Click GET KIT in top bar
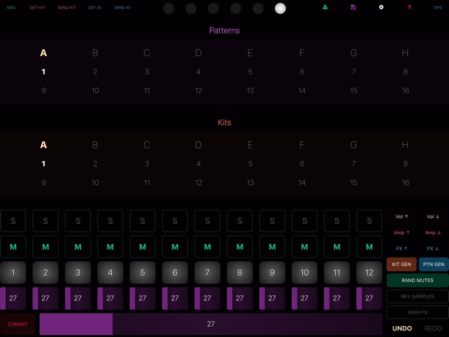The width and height of the screenshot is (449, 337). pos(37,8)
